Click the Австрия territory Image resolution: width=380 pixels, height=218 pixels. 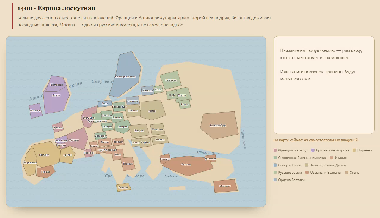coord(123,127)
